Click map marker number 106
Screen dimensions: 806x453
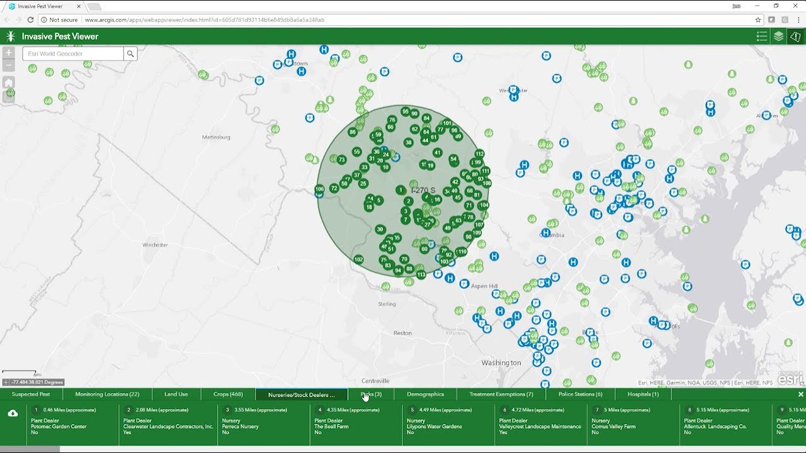click(319, 189)
